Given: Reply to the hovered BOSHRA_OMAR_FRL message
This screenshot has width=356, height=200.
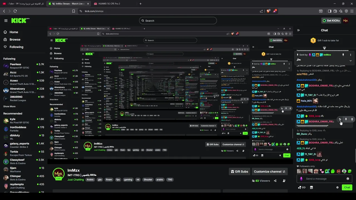Looking at the screenshot, I should click(340, 119).
